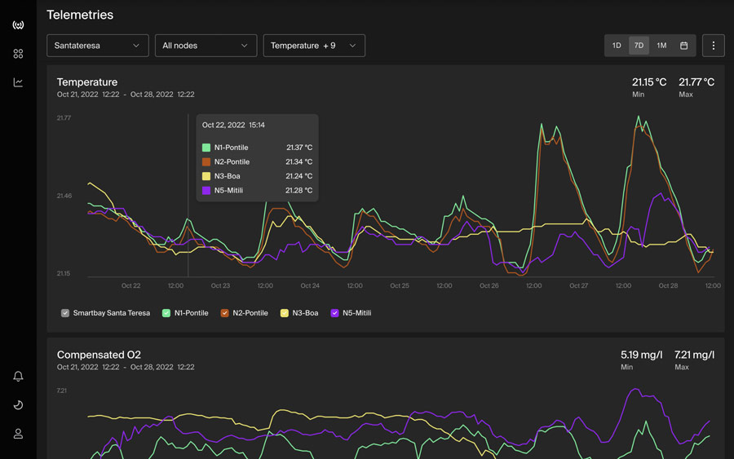
Task: Click the Telemetries page title
Action: (80, 15)
